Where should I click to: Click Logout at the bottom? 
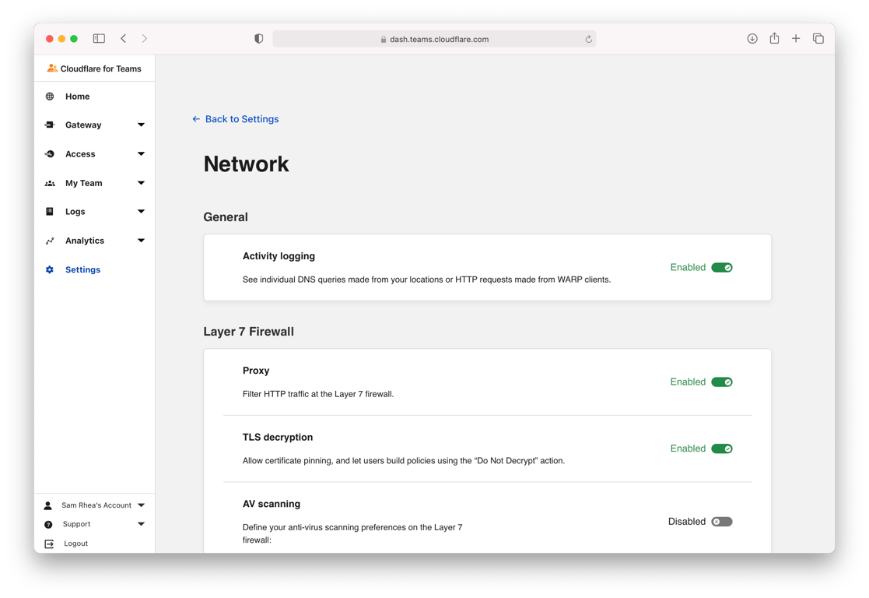point(75,543)
